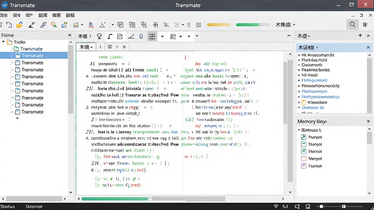Expand the Ht Atescomarclls entry
The height and width of the screenshot is (210, 374).
click(x=299, y=55)
